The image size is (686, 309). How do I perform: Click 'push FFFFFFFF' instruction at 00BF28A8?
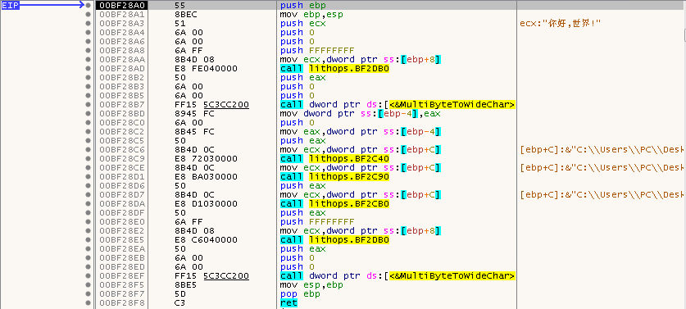coord(317,50)
